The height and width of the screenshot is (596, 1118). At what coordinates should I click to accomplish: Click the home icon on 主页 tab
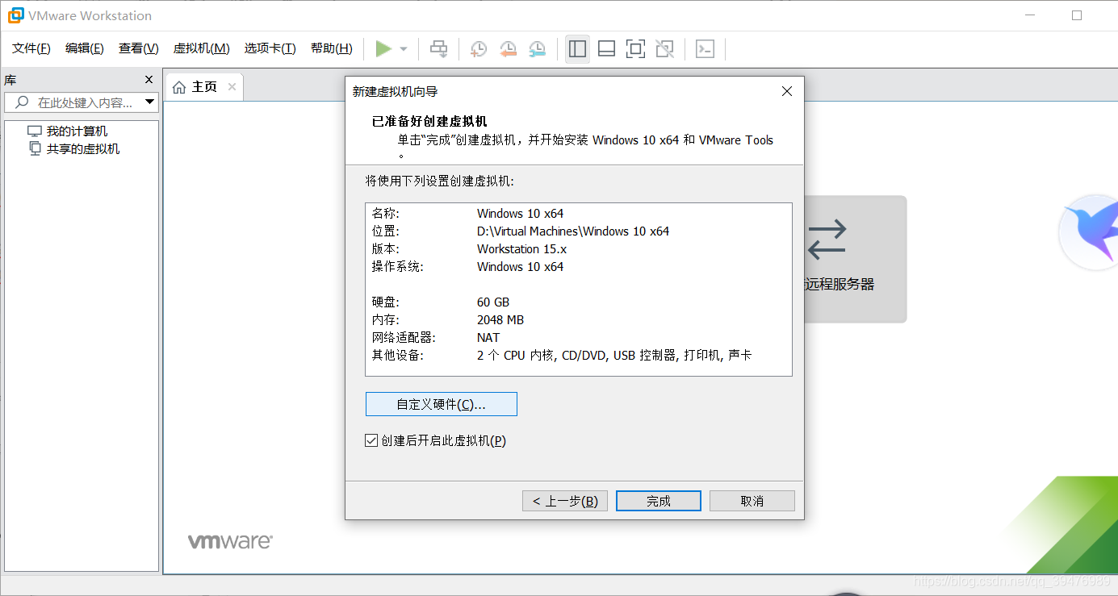click(179, 87)
